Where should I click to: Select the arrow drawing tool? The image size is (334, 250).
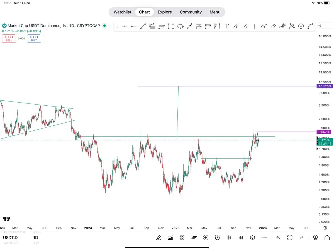click(x=189, y=26)
